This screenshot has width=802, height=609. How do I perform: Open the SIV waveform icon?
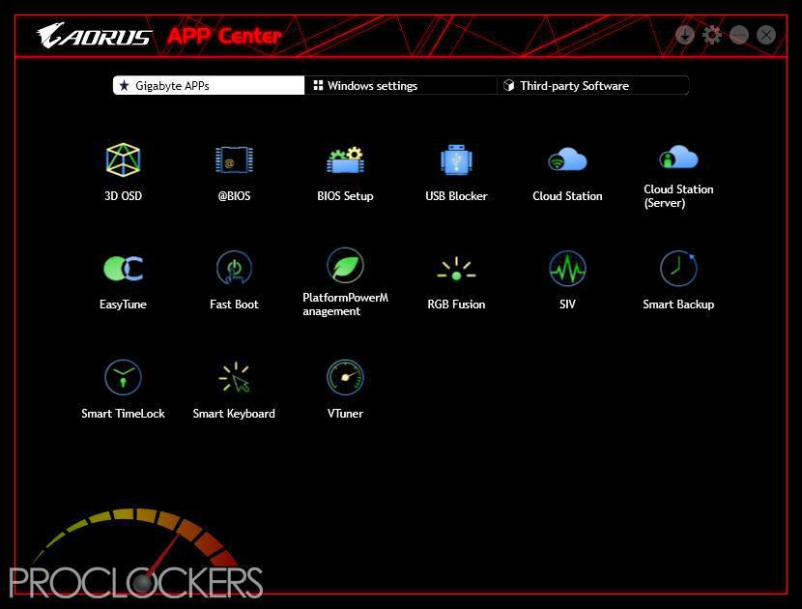tap(567, 268)
